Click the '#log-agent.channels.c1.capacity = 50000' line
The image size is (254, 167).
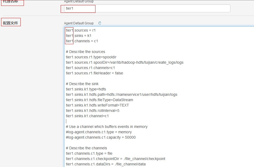tap(101, 137)
